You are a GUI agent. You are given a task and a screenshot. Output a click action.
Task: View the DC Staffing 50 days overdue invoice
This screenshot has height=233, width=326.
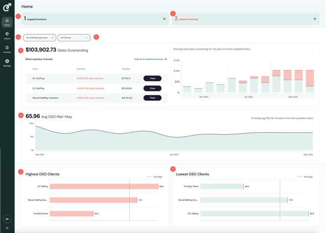click(x=152, y=78)
